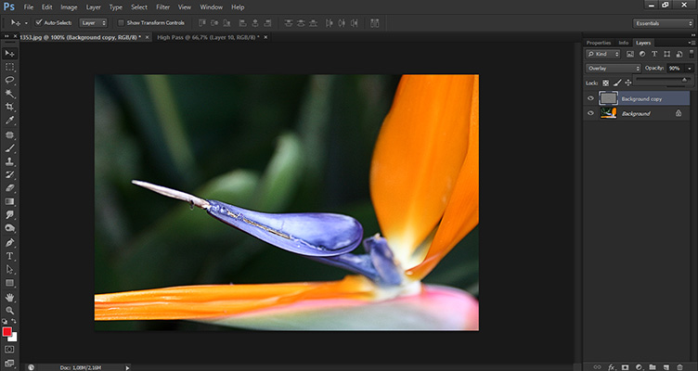The width and height of the screenshot is (698, 371).
Task: Toggle the Auto-Select checkbox
Action: (x=38, y=21)
